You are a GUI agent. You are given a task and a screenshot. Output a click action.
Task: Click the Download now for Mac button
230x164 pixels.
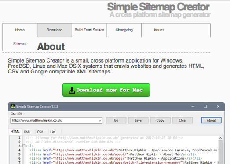tap(106, 90)
